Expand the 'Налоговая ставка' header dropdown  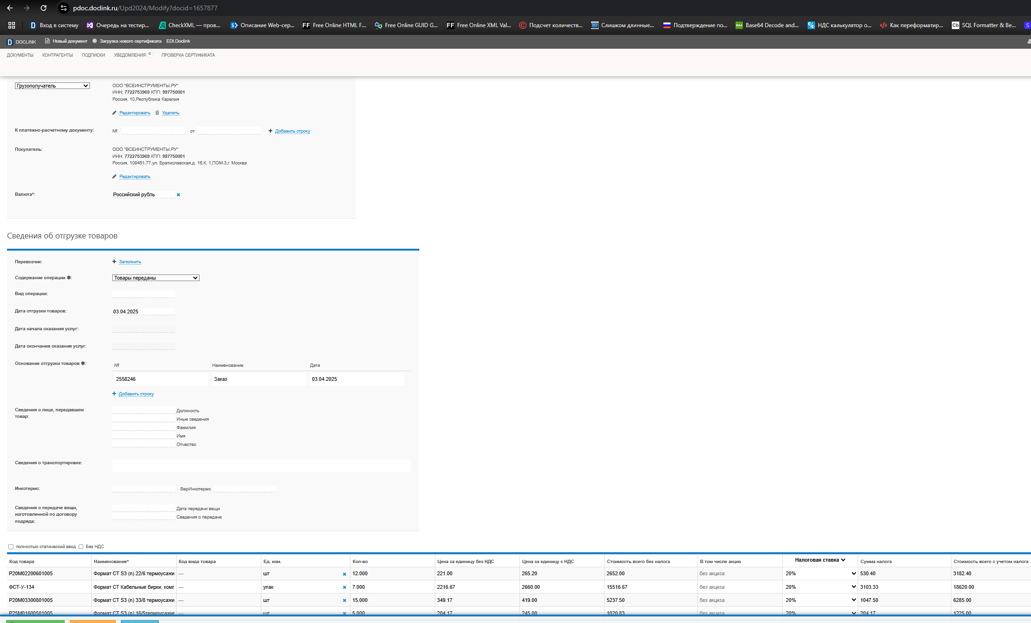tap(820, 560)
